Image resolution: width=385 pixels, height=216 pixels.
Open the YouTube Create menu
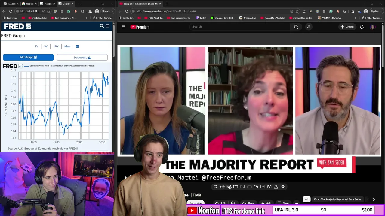[x=347, y=27]
